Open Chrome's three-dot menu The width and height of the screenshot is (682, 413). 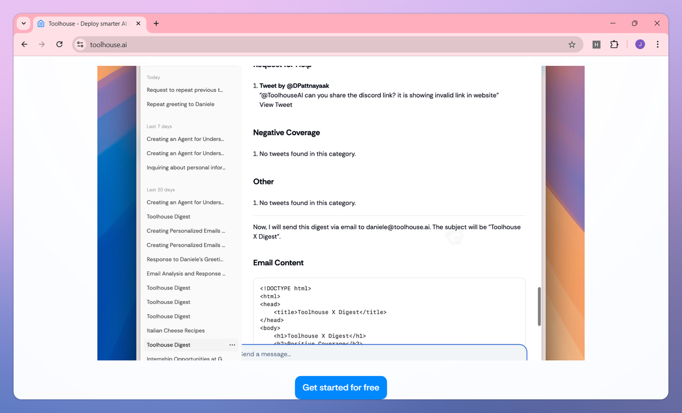point(658,44)
